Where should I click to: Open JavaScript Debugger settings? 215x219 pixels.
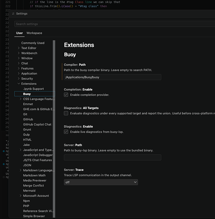pos(38,155)
